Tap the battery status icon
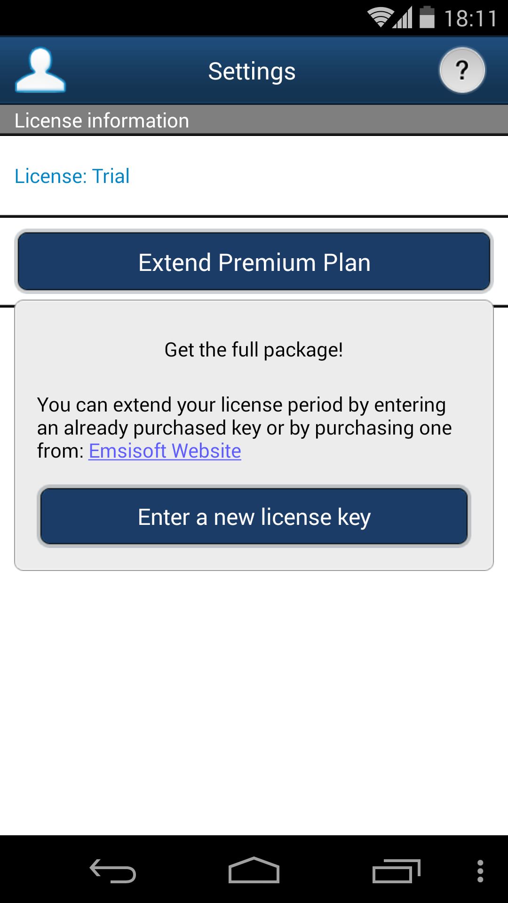The image size is (508, 903). pos(427,17)
